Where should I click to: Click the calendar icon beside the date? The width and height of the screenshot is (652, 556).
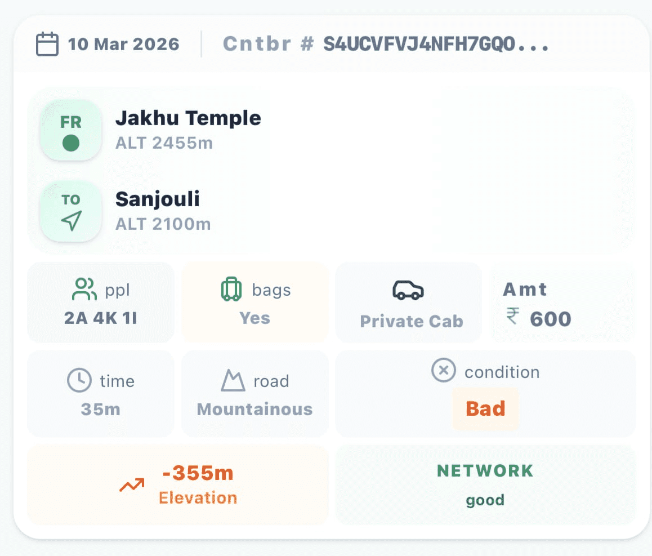(47, 44)
